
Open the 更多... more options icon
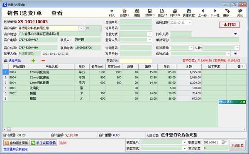point(227,13)
